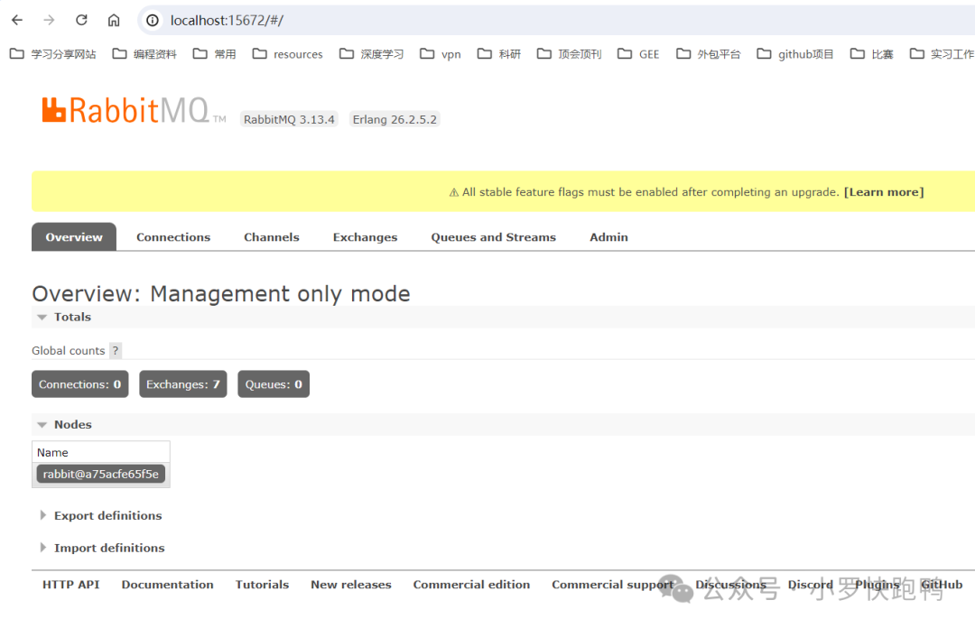Click the Queues: 0 count button
The height and width of the screenshot is (628, 975).
[274, 384]
